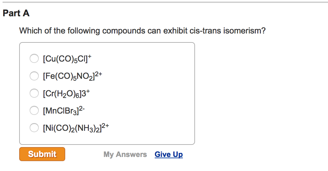Open the My Answers link
The height and width of the screenshot is (171, 328).
coord(125,154)
